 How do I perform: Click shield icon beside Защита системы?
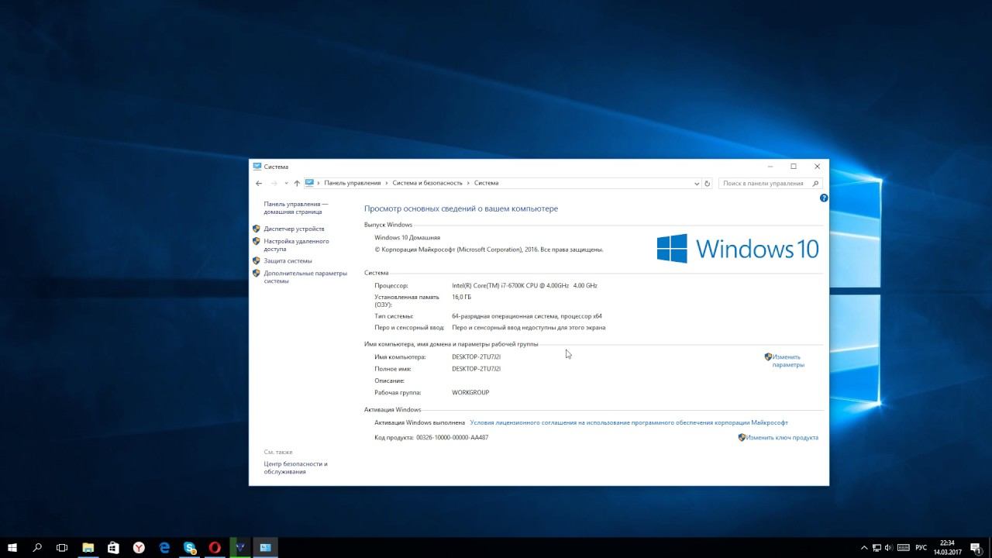257,260
